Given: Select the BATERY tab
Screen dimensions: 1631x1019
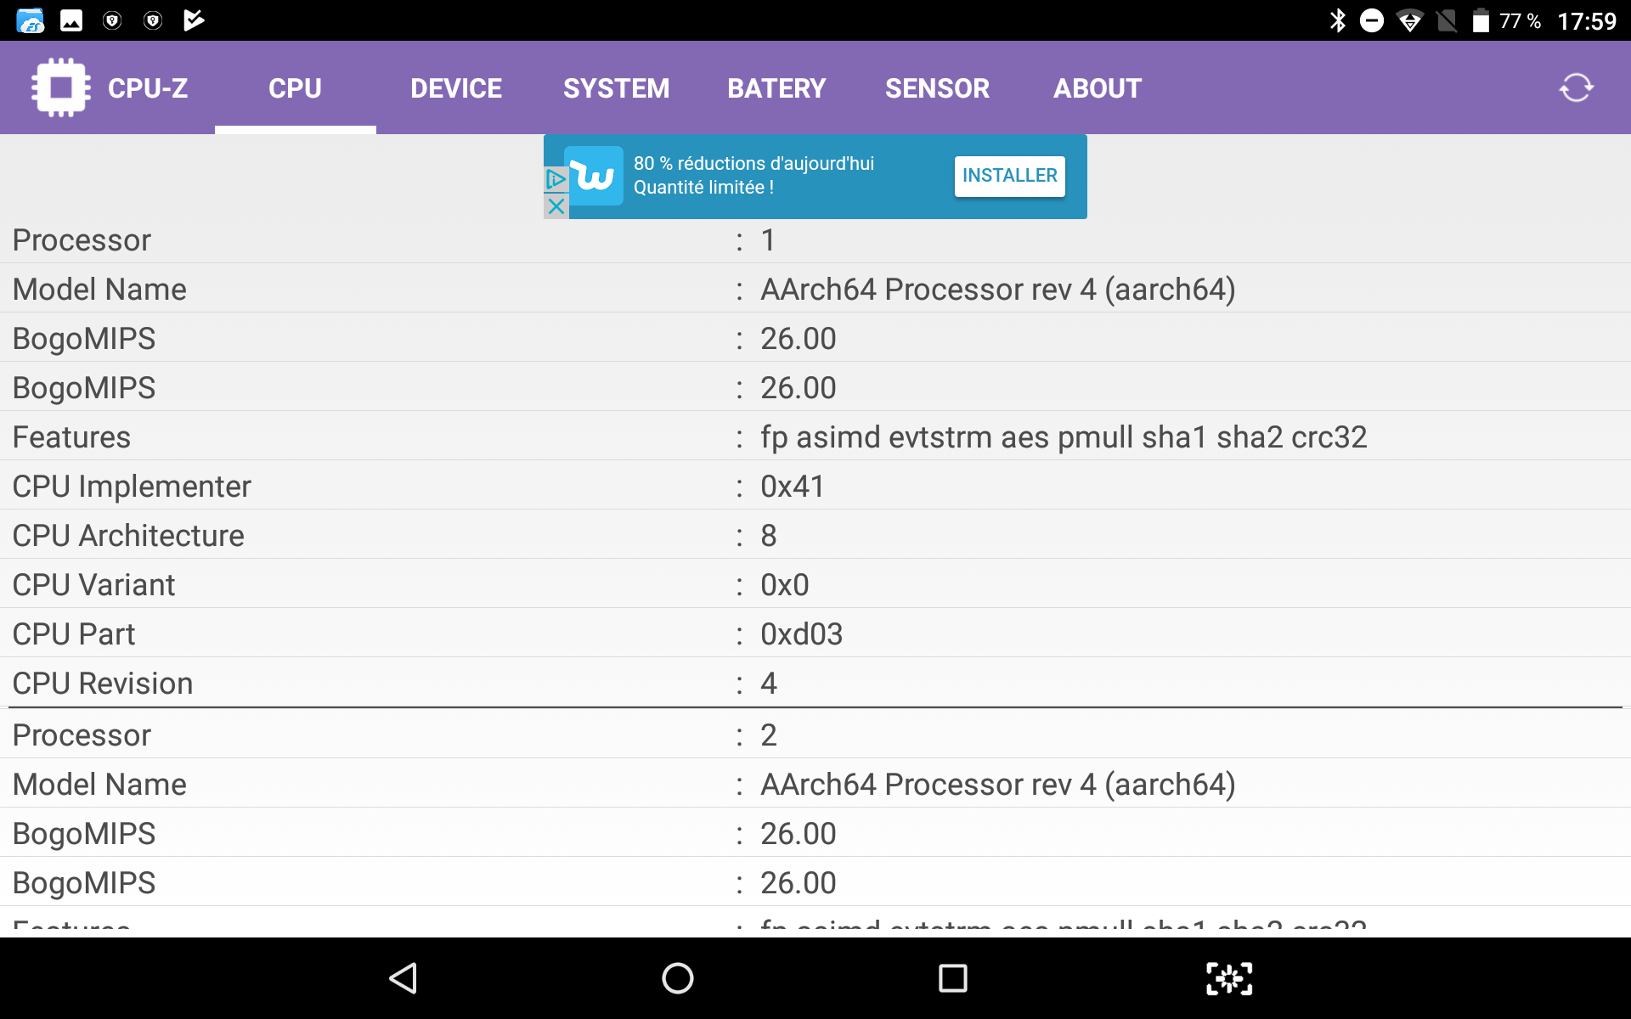Looking at the screenshot, I should [776, 88].
